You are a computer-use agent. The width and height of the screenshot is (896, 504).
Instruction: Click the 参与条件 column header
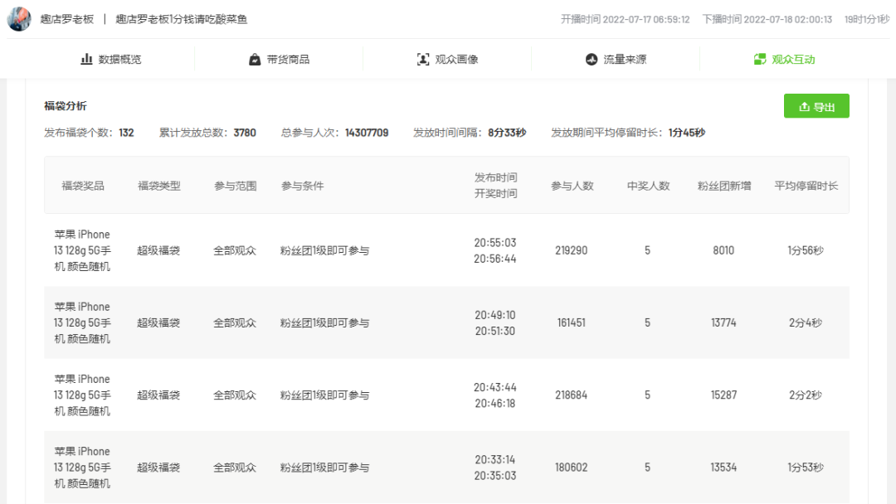pos(302,186)
